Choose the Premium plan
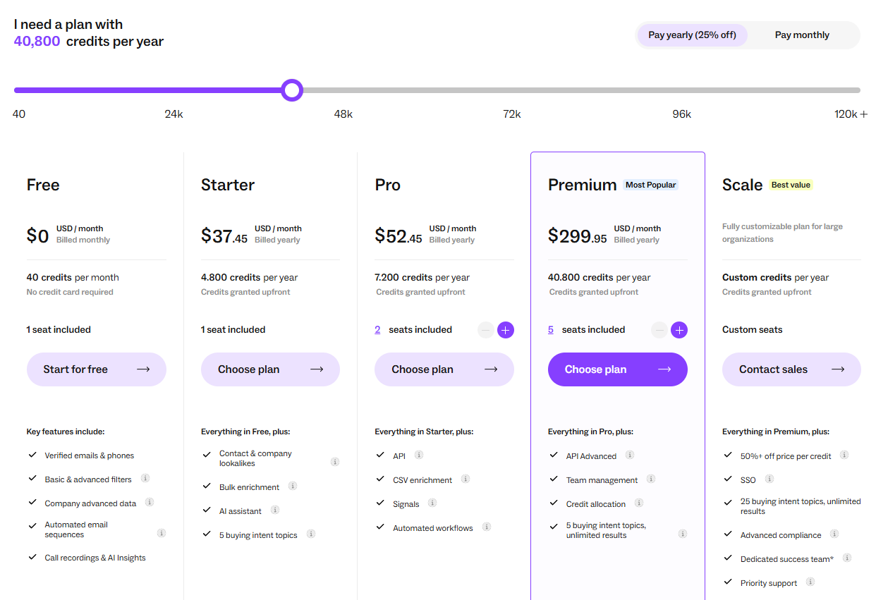Screen dimensions: 876x600 (618, 369)
